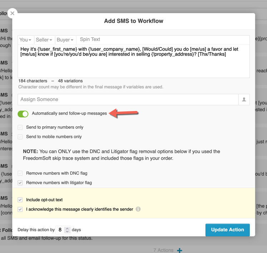
Task: Close the Add SMS to Workflow dialog
Action: (x=12, y=13)
